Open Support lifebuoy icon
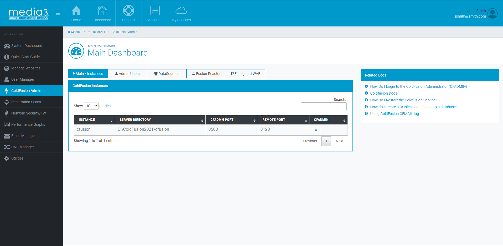 click(x=128, y=10)
